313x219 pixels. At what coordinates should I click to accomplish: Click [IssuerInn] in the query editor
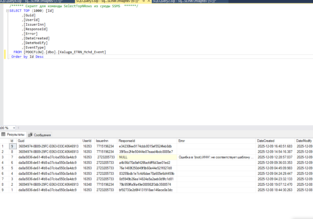click(34, 24)
